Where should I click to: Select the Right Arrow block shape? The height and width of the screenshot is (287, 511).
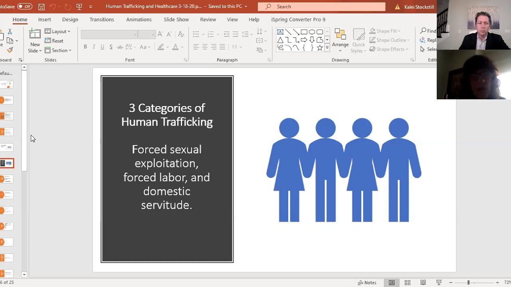pyautogui.click(x=304, y=40)
